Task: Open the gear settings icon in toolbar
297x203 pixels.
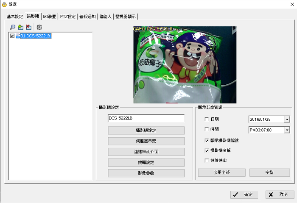Action: pyautogui.click(x=39, y=27)
